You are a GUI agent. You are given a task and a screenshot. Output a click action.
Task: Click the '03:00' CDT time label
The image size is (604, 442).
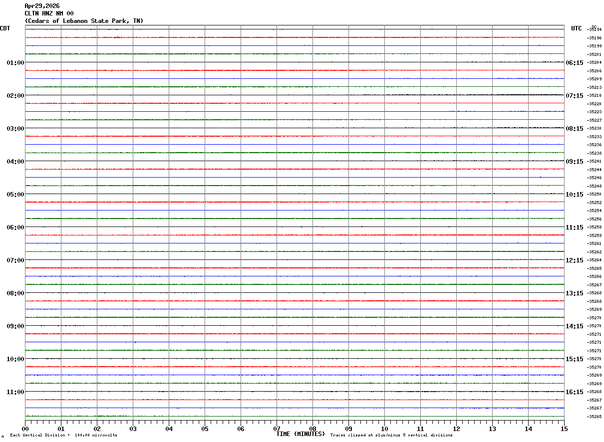(x=15, y=129)
